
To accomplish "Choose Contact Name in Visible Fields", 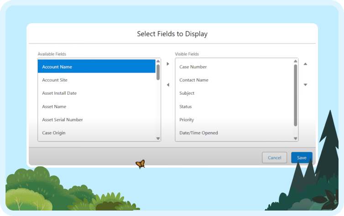I will click(234, 80).
